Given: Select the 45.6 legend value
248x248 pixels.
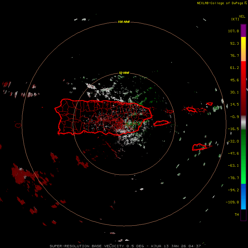Looking at the screenshot, I should (x=234, y=80).
